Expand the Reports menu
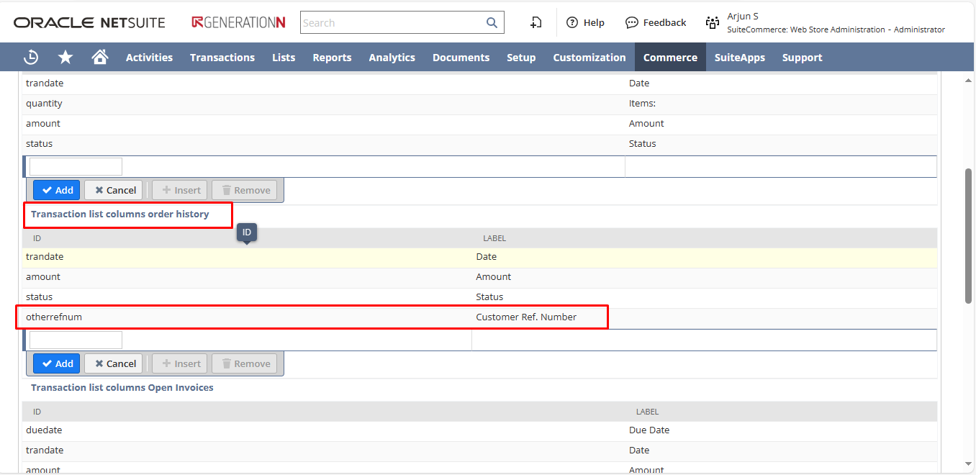Viewport: 976px width, 475px height. pos(332,58)
